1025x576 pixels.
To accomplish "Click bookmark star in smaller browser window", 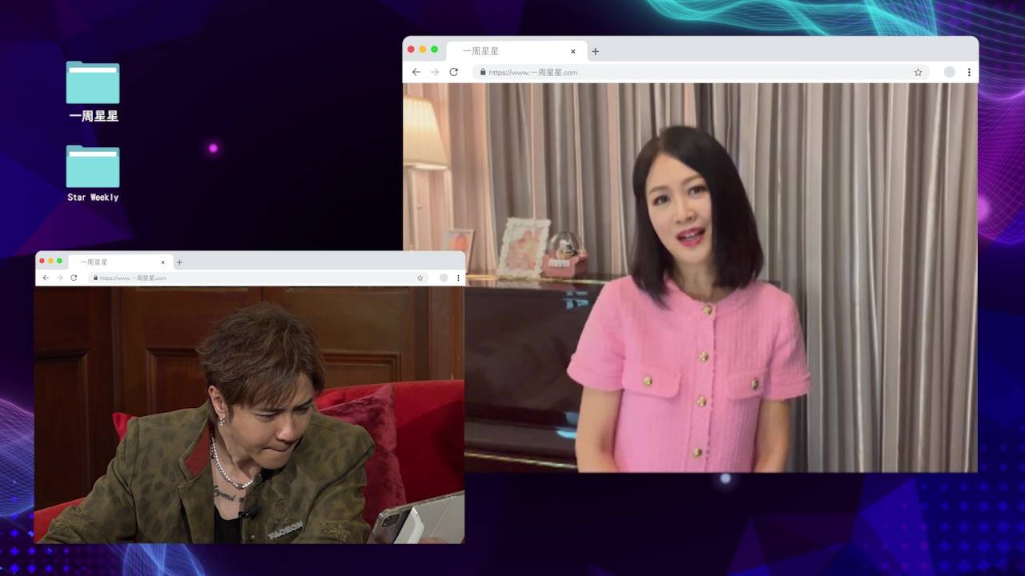I will click(420, 278).
